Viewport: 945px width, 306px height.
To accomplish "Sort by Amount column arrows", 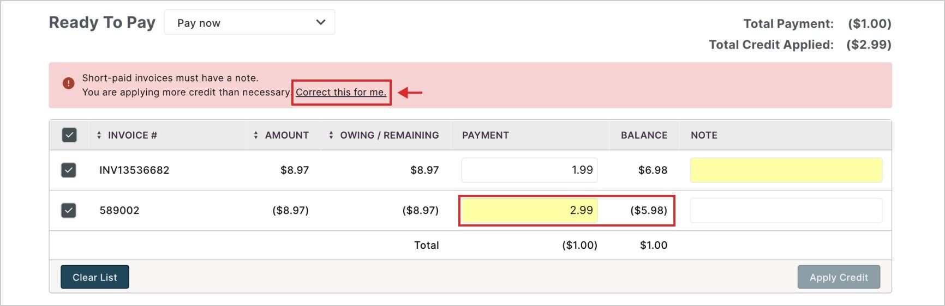I will [256, 135].
